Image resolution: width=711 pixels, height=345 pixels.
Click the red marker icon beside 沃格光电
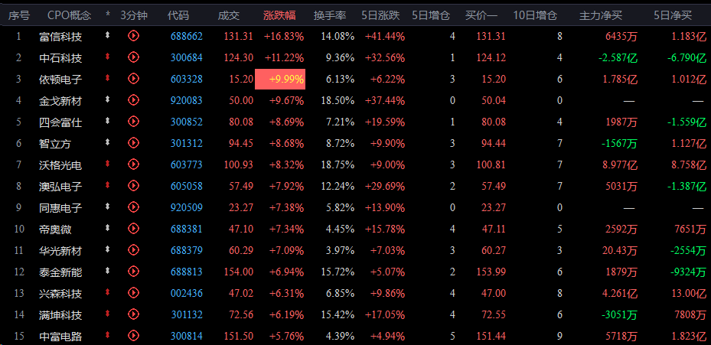click(107, 163)
